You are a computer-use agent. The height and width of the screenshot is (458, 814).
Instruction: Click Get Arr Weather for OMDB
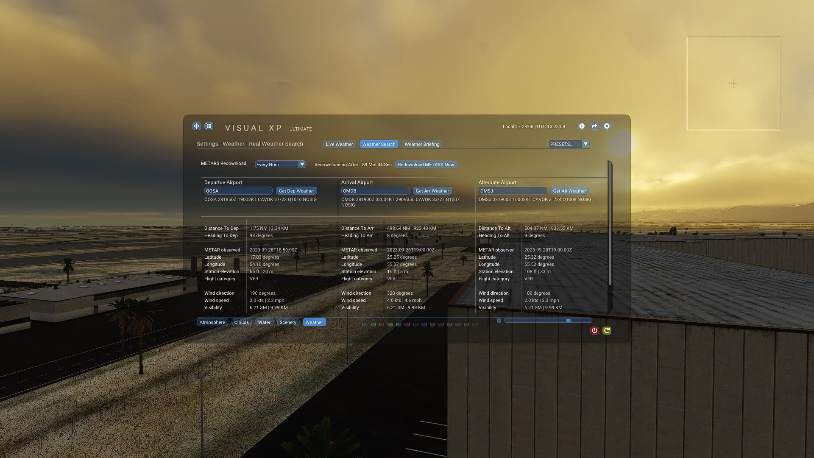point(432,190)
